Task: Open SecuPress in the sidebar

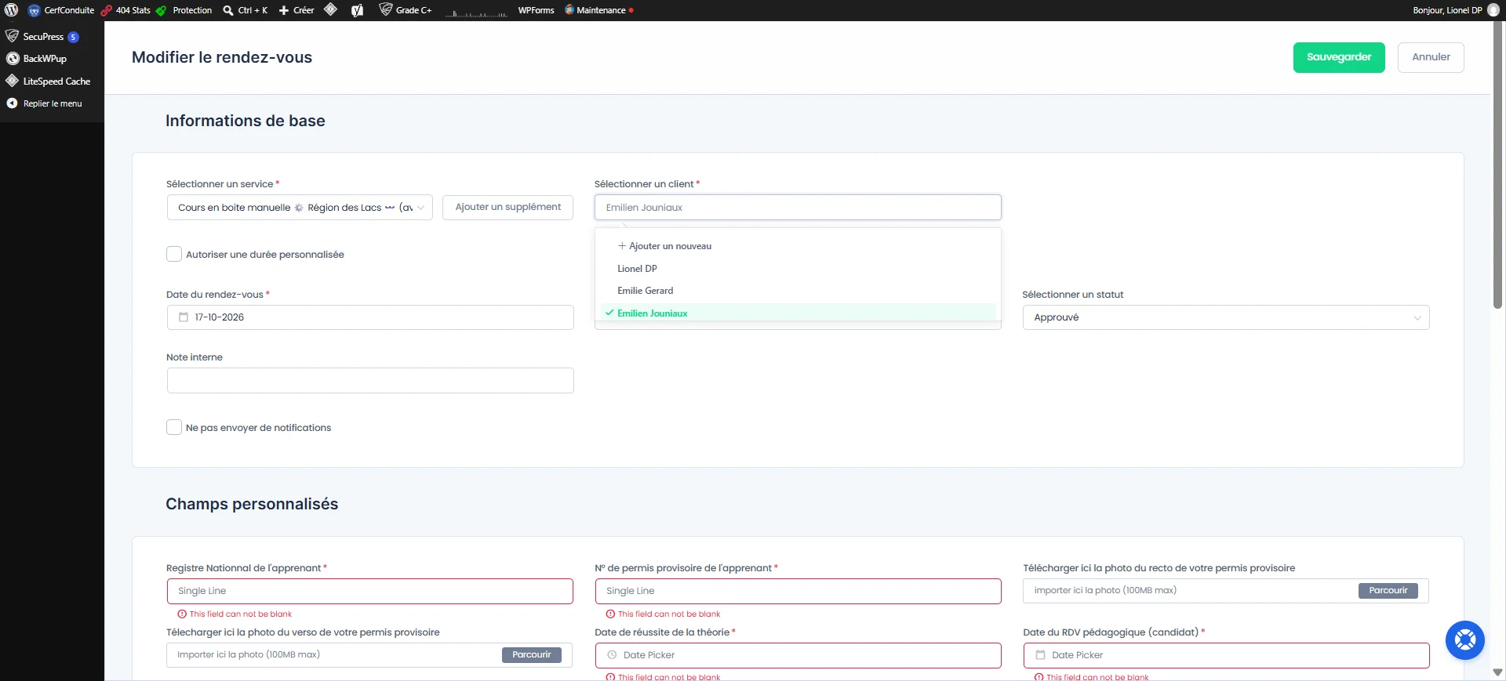Action: pyautogui.click(x=43, y=36)
